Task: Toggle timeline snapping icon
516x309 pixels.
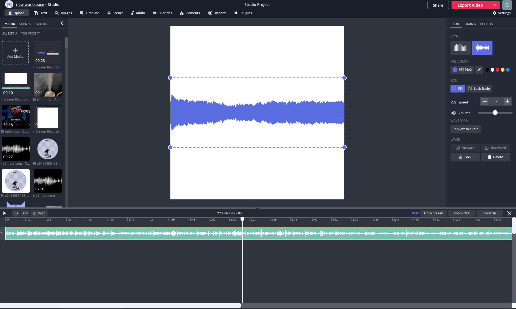Action: [415, 213]
